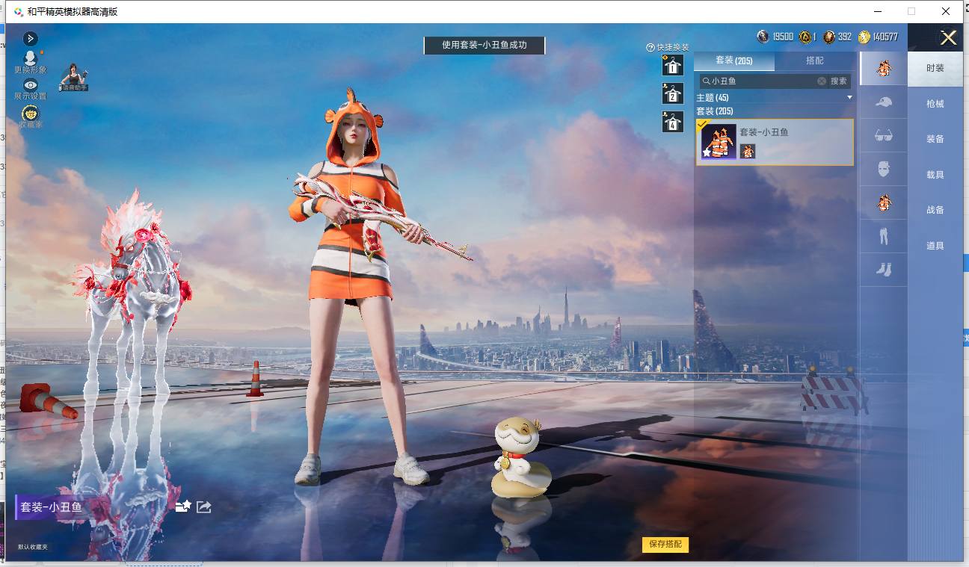The width and height of the screenshot is (969, 567).
Task: Open the 装备 equipment tab
Action: click(x=935, y=139)
